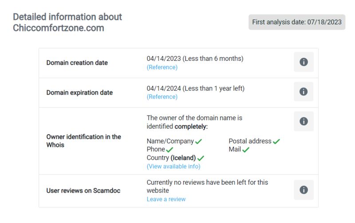This screenshot has height=223, width=355.
Task: Select the Domain creation date label
Action: click(x=77, y=63)
